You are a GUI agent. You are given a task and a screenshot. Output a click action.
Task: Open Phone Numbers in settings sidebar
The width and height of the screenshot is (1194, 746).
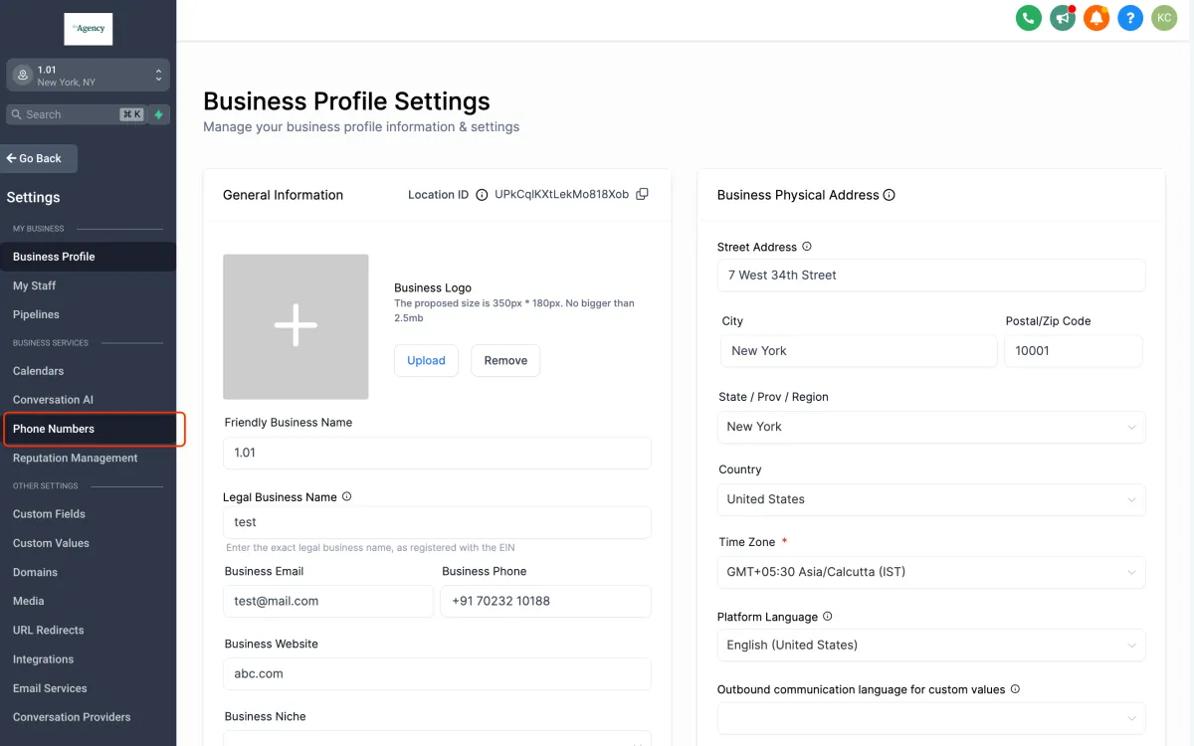[x=54, y=429]
